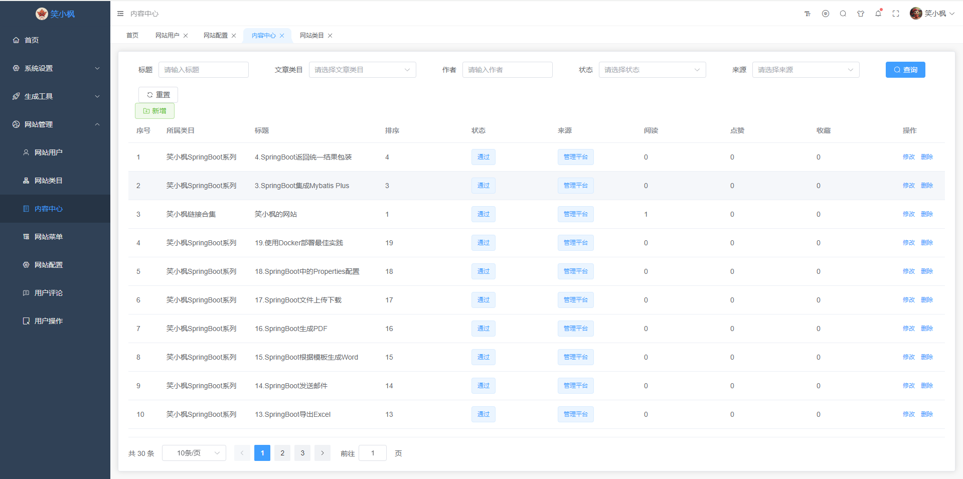Click 删除 for SpringBoot集成Mybatis Plus row
963x479 pixels.
pyautogui.click(x=927, y=186)
